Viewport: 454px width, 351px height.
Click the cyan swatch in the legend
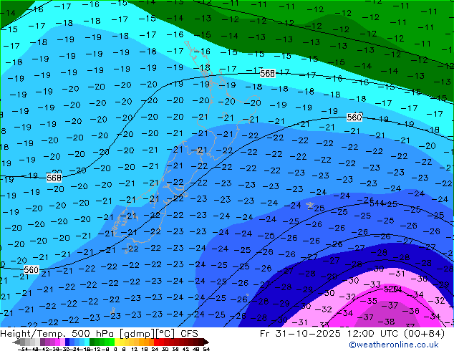pyautogui.click(x=87, y=342)
